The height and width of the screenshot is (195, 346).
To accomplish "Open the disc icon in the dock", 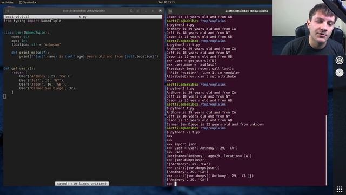I will point(340,73).
